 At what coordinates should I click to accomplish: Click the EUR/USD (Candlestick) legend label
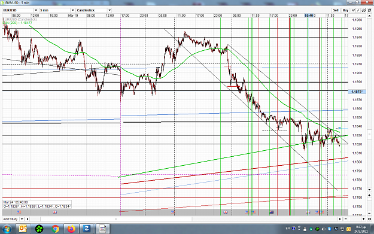tap(20, 19)
